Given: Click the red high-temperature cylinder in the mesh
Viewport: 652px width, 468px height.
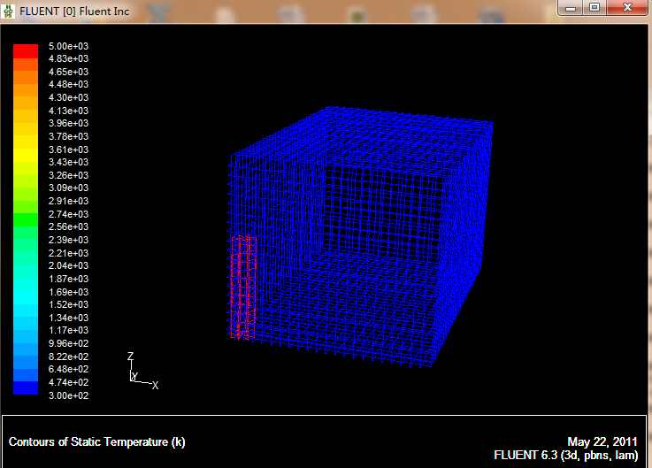Looking at the screenshot, I should (x=242, y=287).
